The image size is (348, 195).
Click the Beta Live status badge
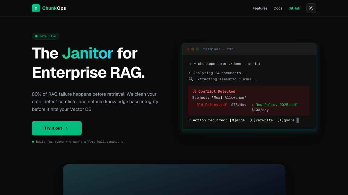pyautogui.click(x=46, y=36)
